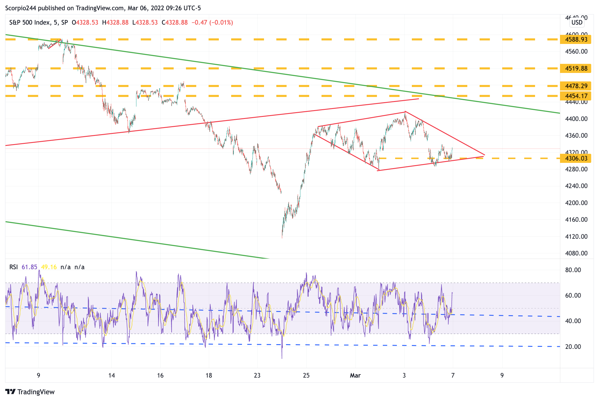Viewport: 599px width, 401px height.
Task: Click the yellow RSI value 49.16
Action: [x=49, y=267]
